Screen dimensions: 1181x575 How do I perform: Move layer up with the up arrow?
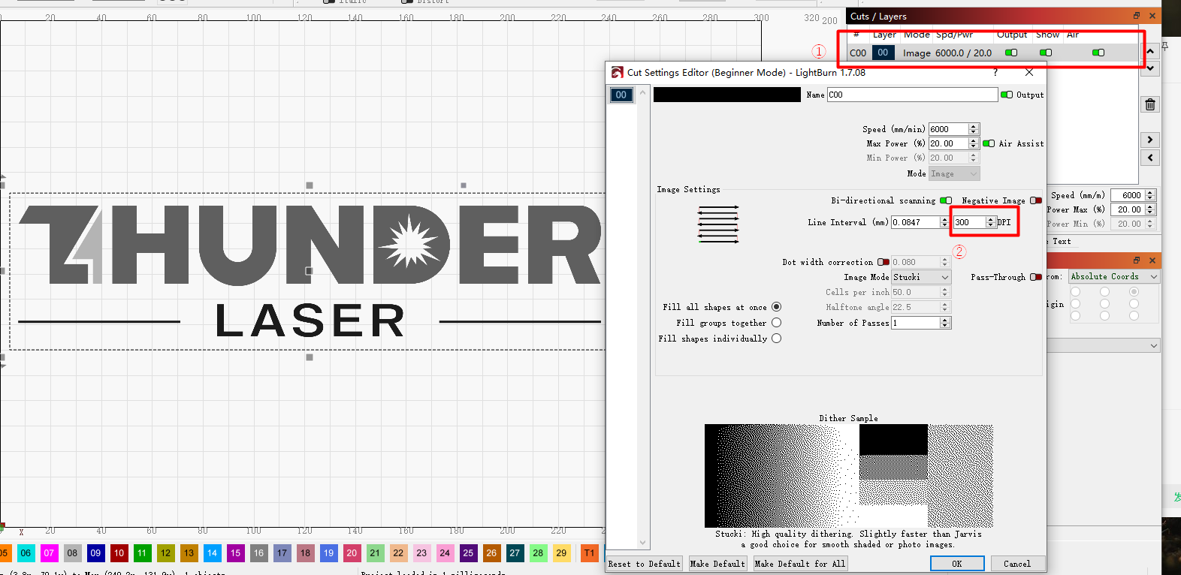(1150, 52)
